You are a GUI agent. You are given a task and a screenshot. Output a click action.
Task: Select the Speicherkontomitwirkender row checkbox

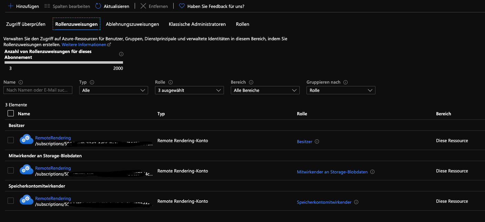tap(10, 200)
